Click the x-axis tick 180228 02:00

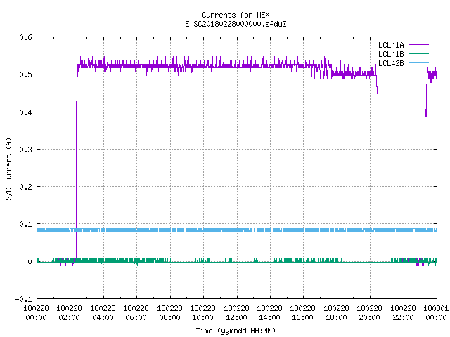(69, 313)
